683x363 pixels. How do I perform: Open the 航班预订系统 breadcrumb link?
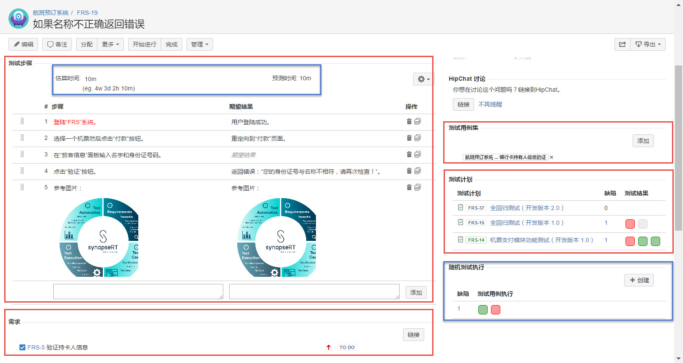pyautogui.click(x=51, y=13)
